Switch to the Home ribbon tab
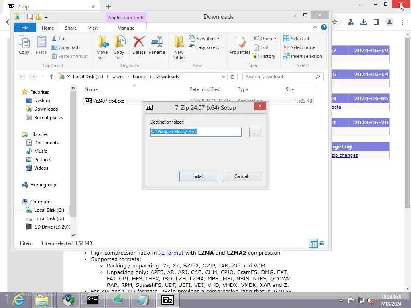Screen dimensions: 411x308 (48, 28)
